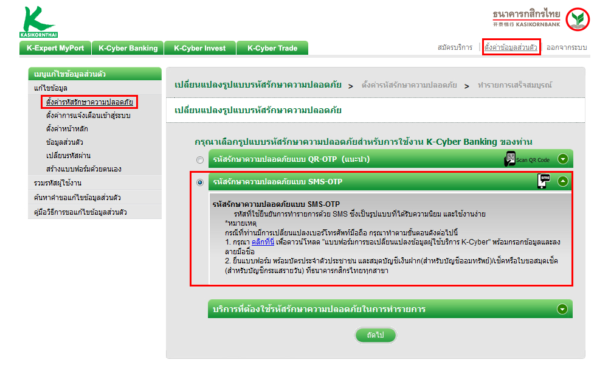Image resolution: width=611 pixels, height=382 pixels.
Task: Select the QR-OTP security code radio button
Action: (x=200, y=160)
